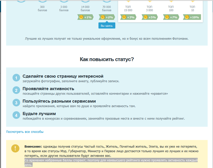The height and width of the screenshot is (168, 213).
Task: Click "Будьте лучшим" heading
Action: pyautogui.click(x=39, y=114)
